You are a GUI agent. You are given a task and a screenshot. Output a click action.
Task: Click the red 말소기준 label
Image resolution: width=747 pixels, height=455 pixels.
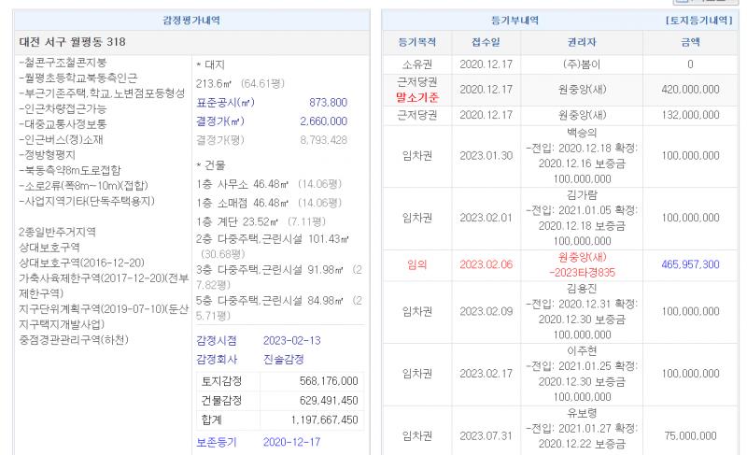417,97
